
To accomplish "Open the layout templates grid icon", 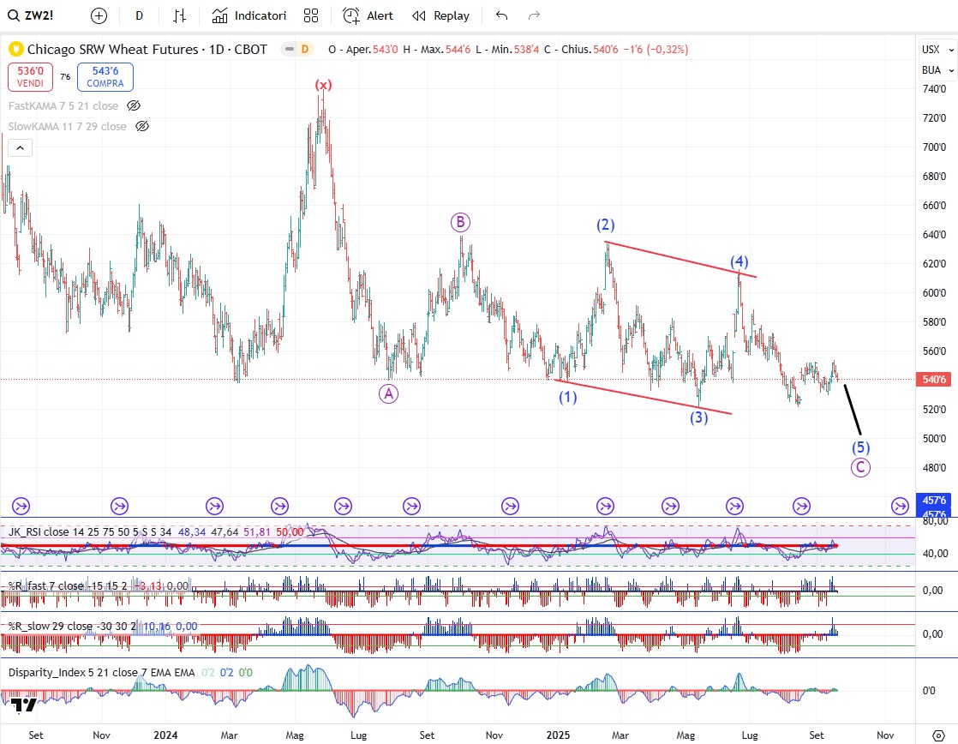I will coord(311,15).
